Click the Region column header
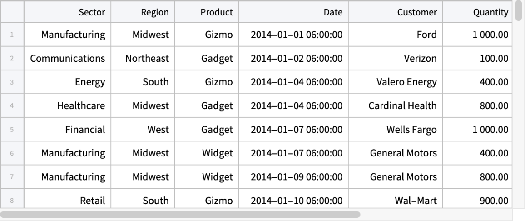The width and height of the screenshot is (525, 221). [143, 12]
